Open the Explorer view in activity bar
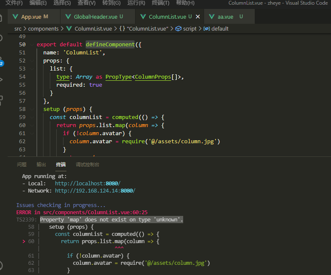331x275 pixels. click(x=1, y=17)
